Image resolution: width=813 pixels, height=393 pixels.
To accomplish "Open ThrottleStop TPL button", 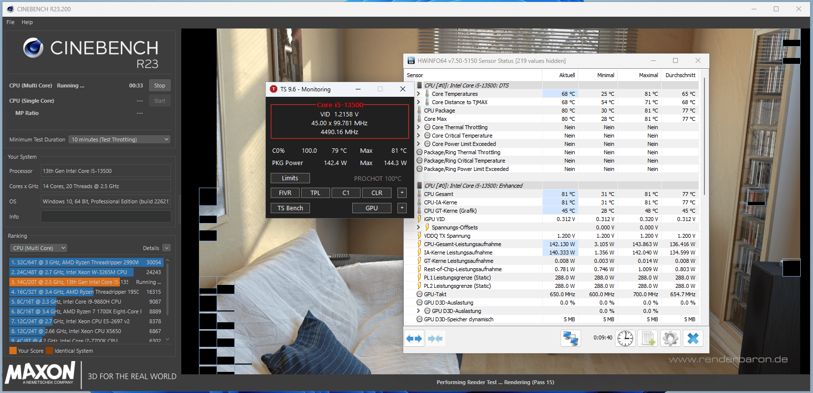I will [x=315, y=193].
